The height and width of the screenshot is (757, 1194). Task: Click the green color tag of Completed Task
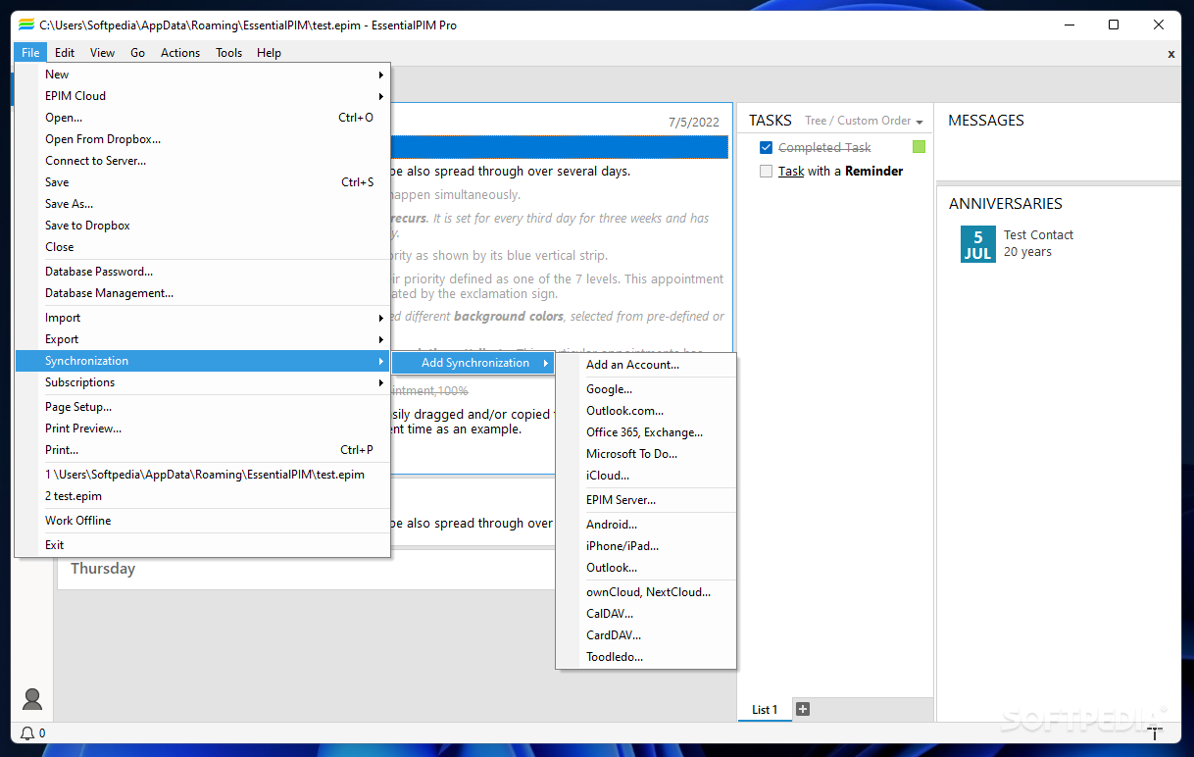coord(919,147)
